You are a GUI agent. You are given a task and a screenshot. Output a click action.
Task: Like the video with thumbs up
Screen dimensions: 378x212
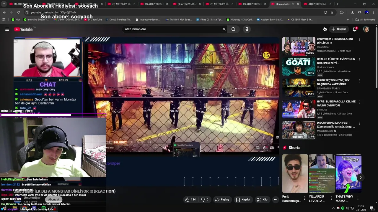[x=190, y=199]
